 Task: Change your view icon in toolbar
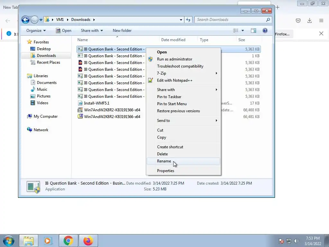click(x=236, y=31)
